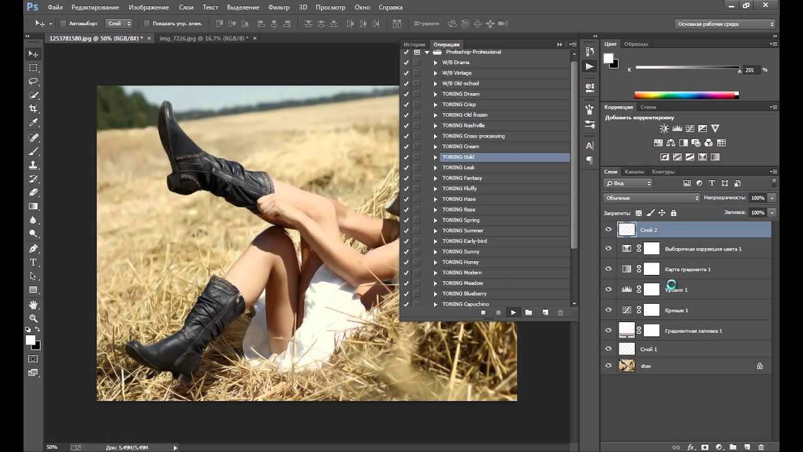
Task: Stop action playback or recording
Action: (483, 312)
